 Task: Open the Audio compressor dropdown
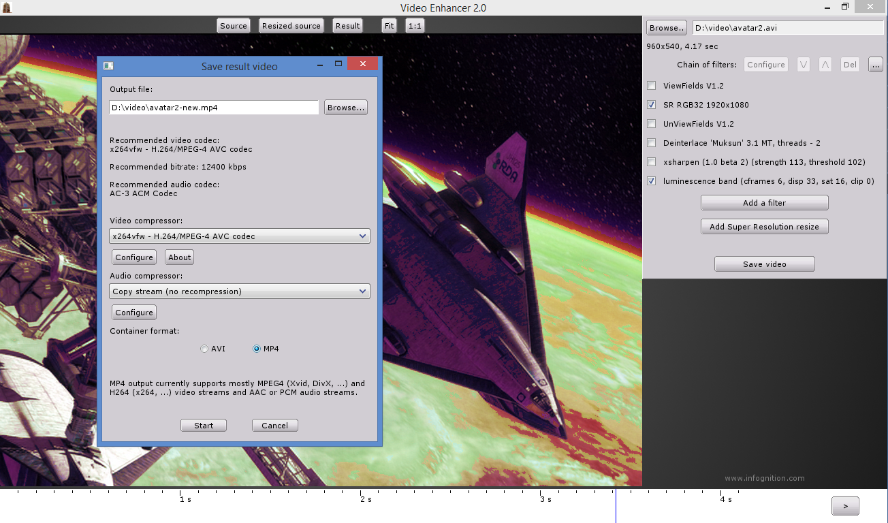click(x=240, y=291)
